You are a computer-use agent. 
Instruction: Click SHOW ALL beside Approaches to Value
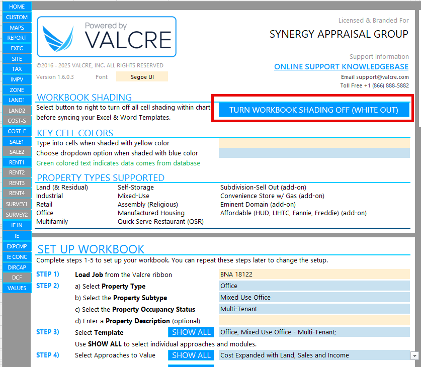[x=191, y=355]
